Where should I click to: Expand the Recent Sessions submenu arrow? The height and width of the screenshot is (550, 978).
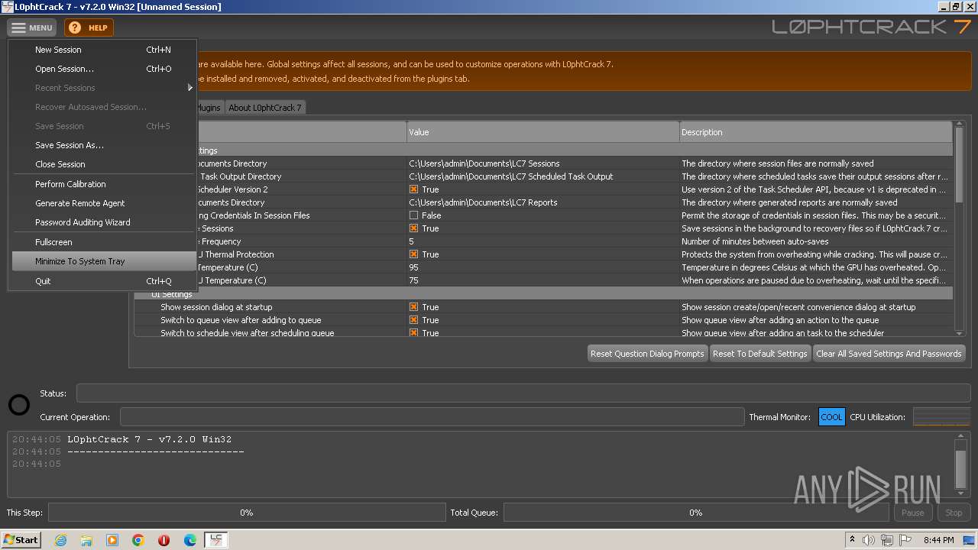(190, 88)
